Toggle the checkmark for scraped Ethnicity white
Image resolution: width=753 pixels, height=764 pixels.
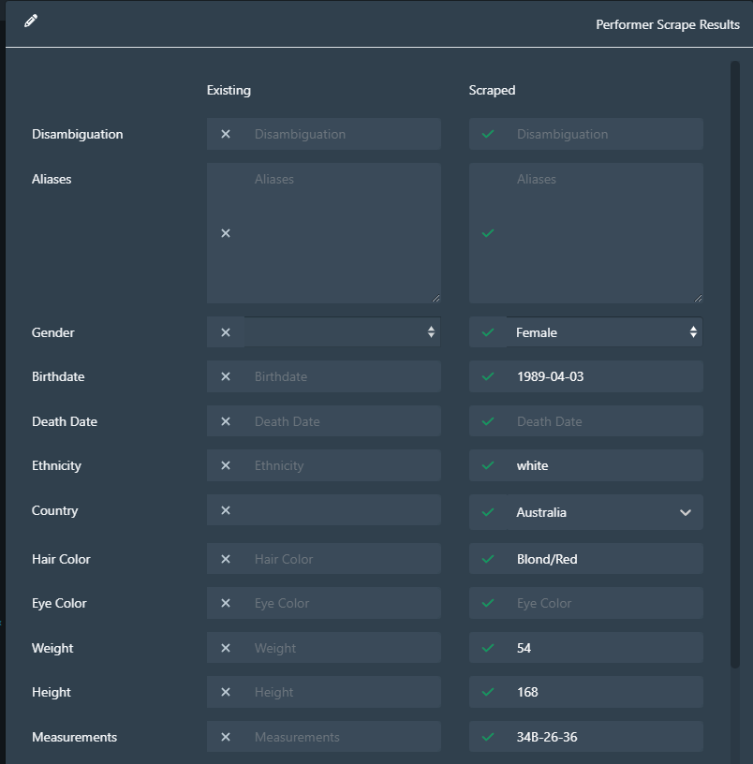point(487,465)
